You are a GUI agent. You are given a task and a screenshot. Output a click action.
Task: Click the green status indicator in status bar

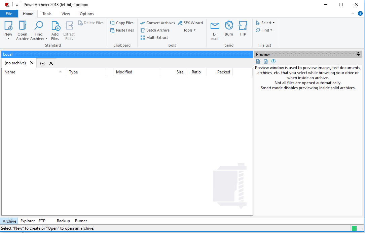[x=354, y=228]
